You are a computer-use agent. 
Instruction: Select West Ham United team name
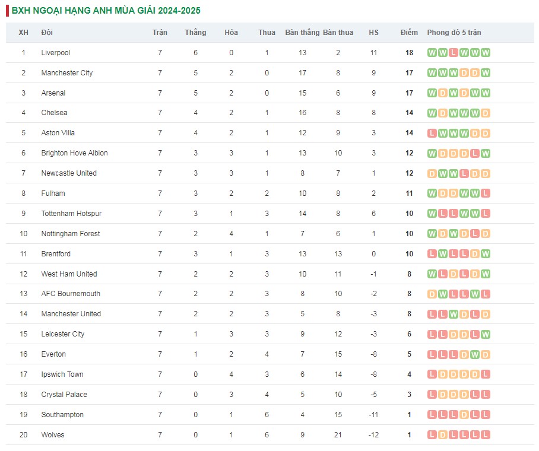click(69, 274)
